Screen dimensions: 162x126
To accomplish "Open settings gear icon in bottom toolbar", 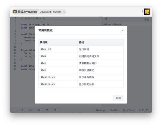I will 39,110.
